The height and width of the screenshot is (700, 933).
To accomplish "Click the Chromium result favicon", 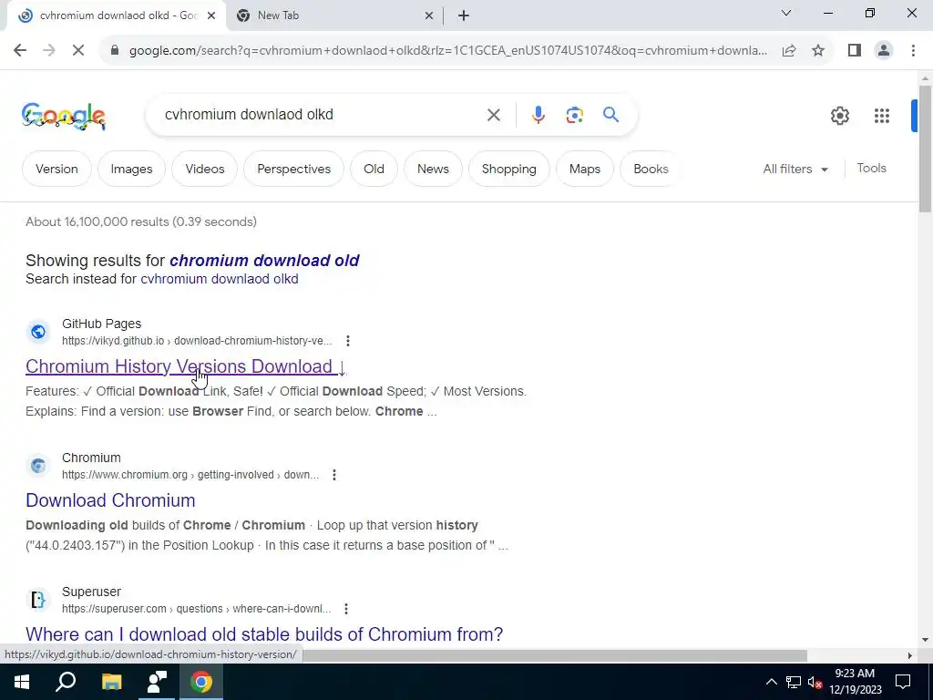I will (x=38, y=466).
